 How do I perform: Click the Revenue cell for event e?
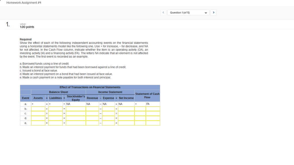tap(92, 123)
